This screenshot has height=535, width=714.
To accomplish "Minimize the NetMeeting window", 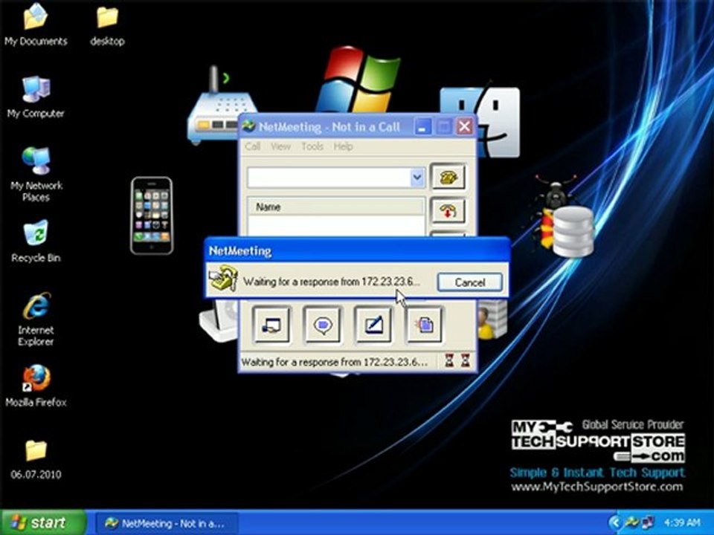I will pos(422,126).
